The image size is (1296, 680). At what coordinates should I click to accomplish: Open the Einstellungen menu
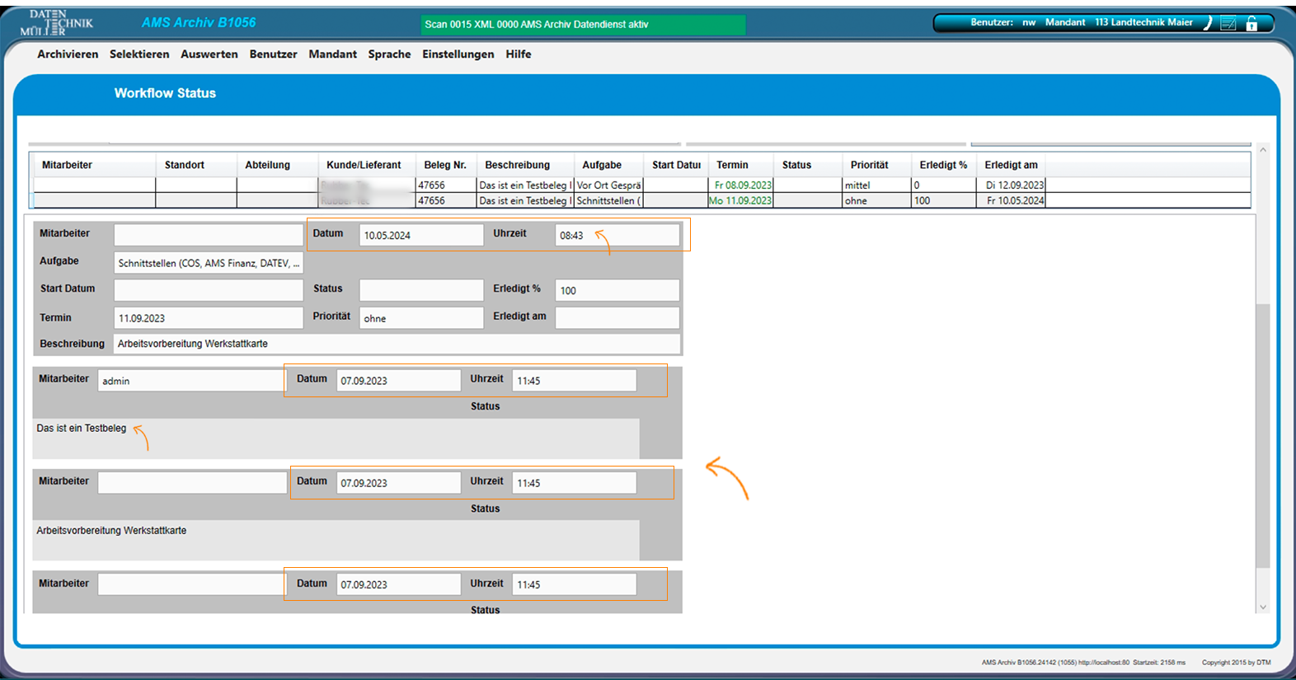point(458,54)
